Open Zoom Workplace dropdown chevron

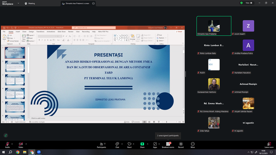tap(18, 3)
